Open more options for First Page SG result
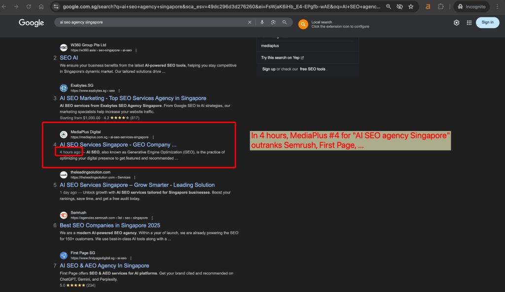Viewport: 505px width, 292px height. (131, 258)
